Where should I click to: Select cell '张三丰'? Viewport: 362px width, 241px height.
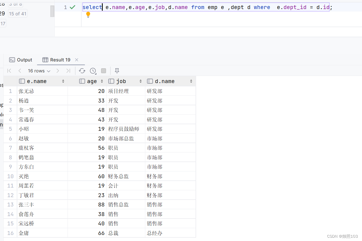tap(42, 205)
